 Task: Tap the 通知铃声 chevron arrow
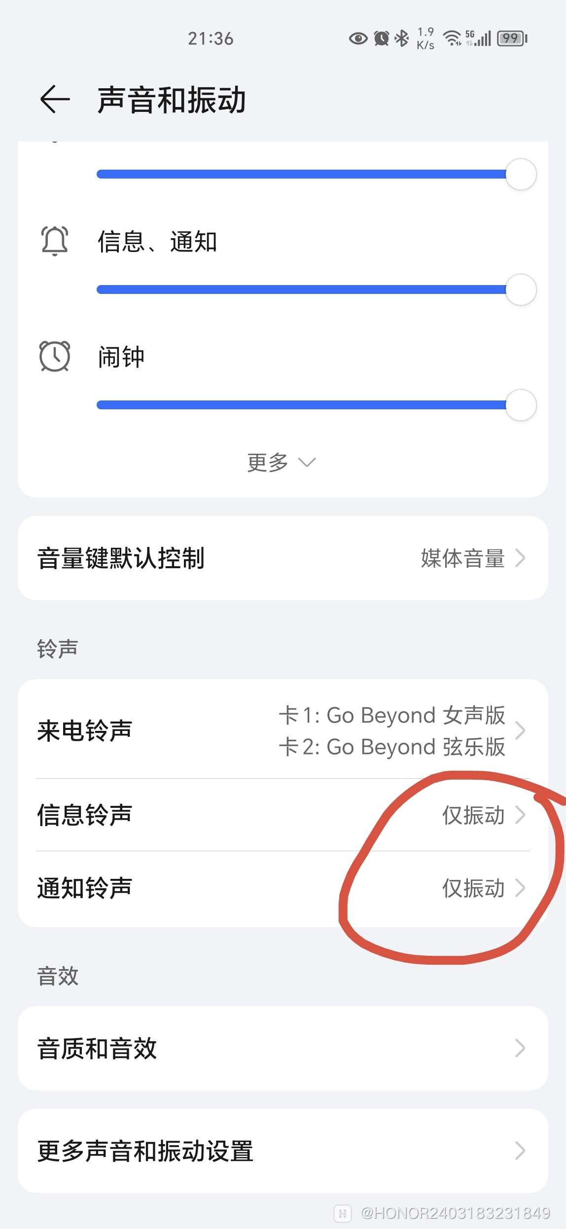520,888
